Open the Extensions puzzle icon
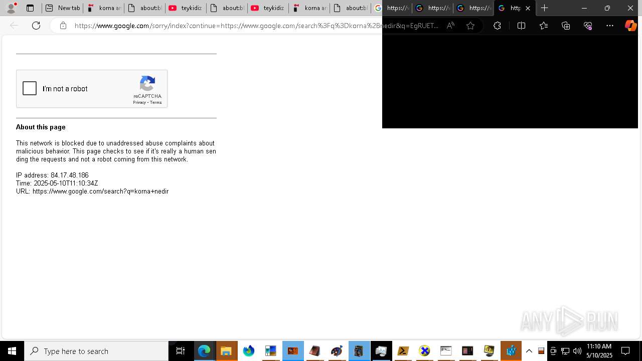 (x=497, y=26)
